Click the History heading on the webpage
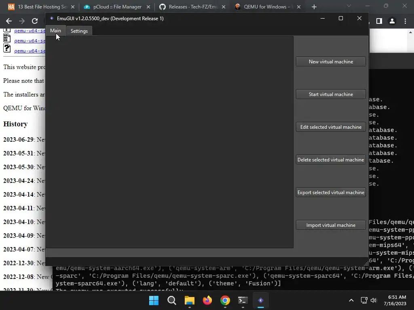 coord(15,124)
